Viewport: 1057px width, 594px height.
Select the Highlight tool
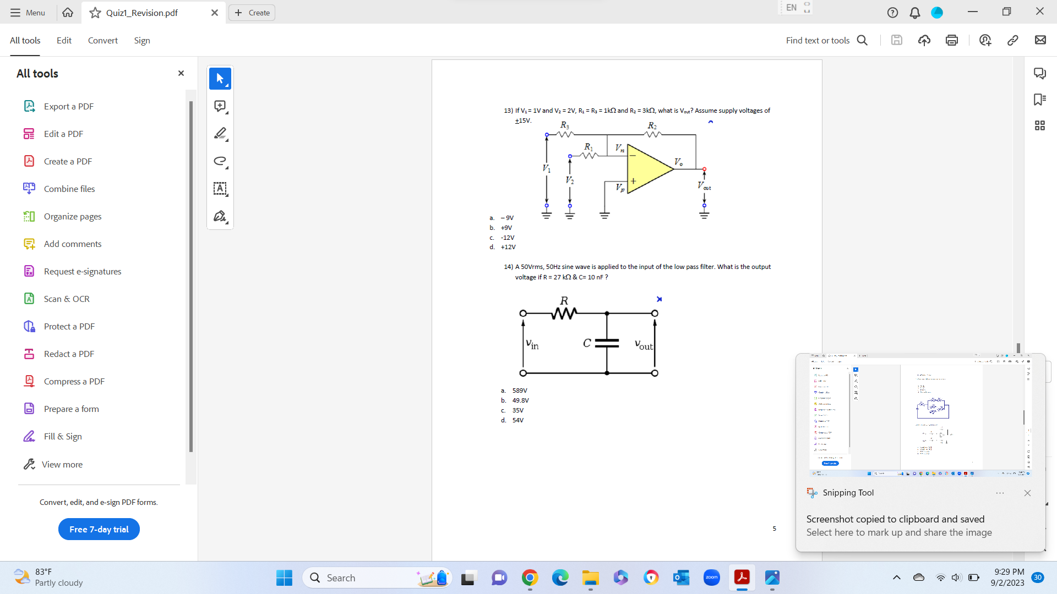coord(220,134)
